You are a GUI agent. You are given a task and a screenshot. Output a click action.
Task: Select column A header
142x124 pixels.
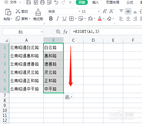tap(26, 40)
